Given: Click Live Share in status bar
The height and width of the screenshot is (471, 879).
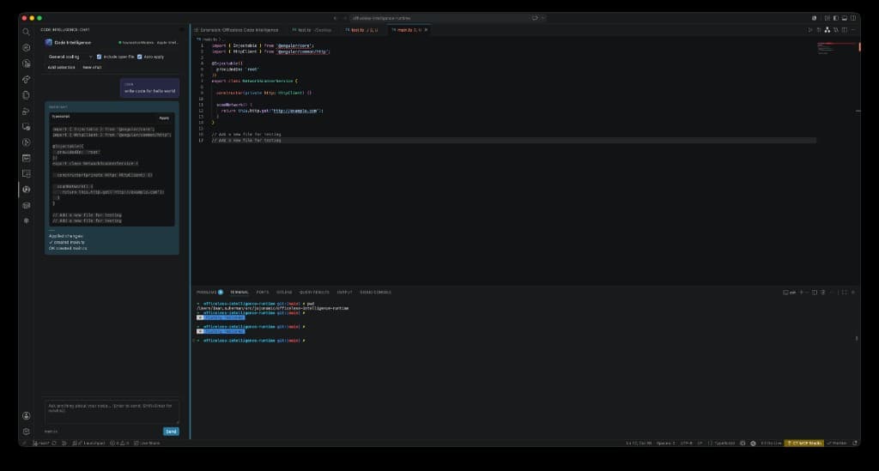Looking at the screenshot, I should 147,443.
